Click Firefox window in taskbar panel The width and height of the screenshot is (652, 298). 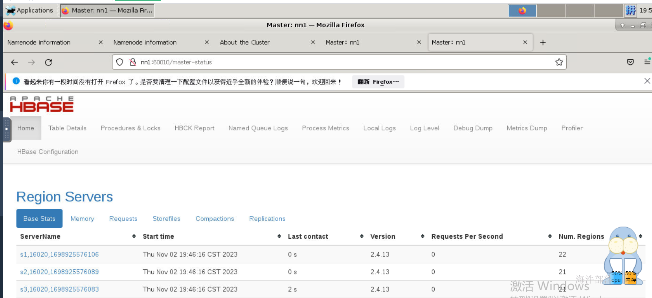click(x=107, y=11)
